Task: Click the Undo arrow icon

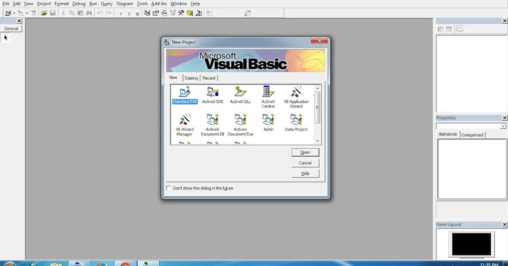Action: coord(100,13)
